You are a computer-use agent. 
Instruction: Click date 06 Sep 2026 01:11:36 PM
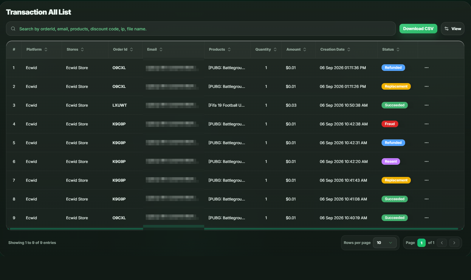[343, 68]
